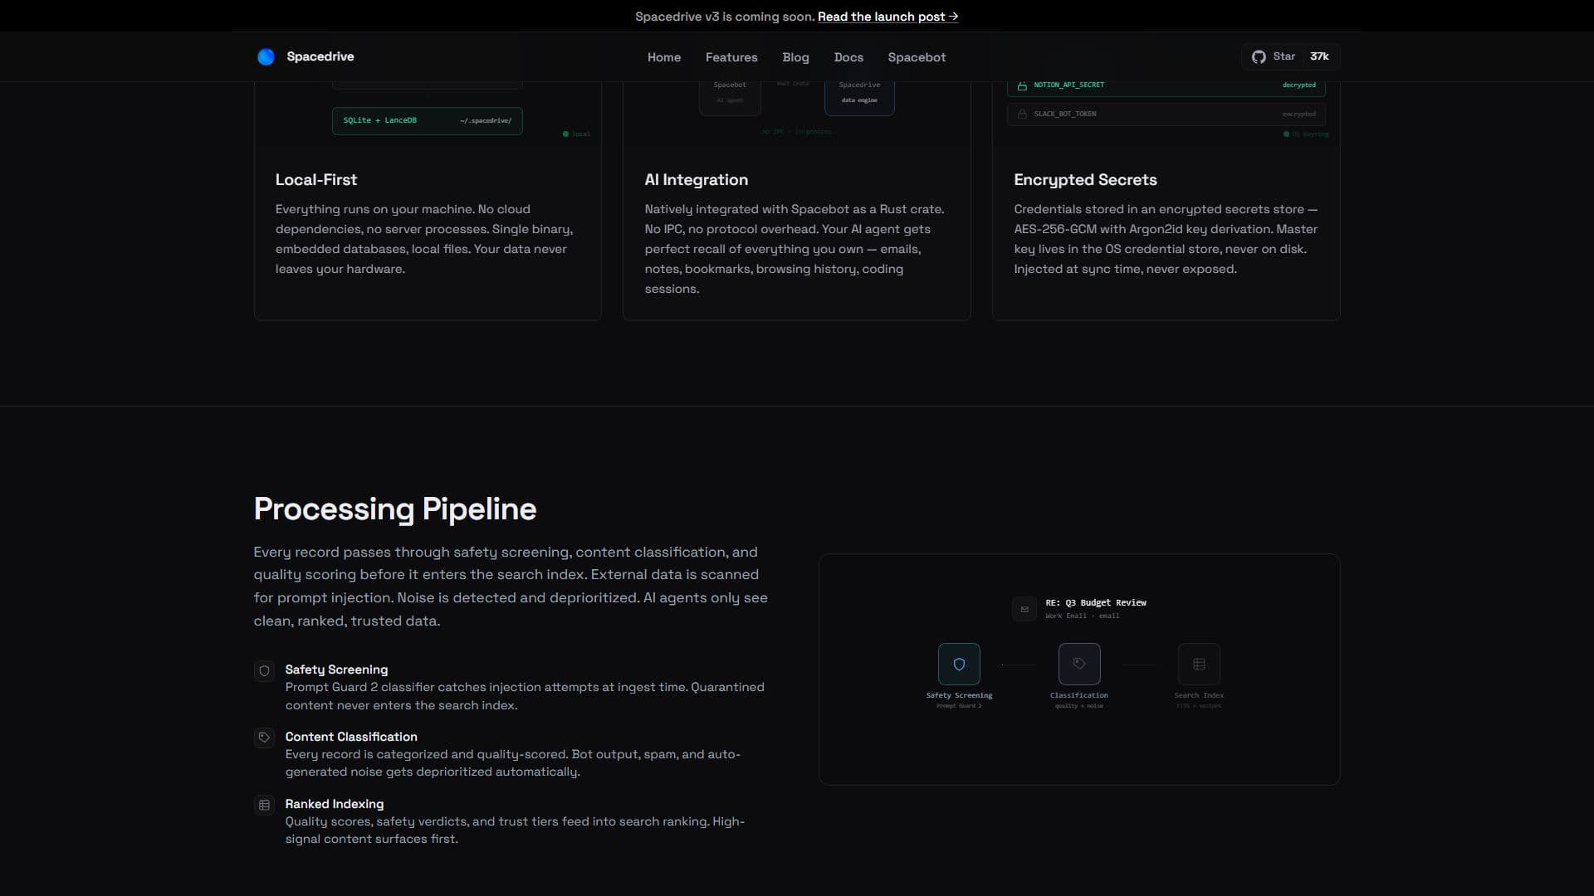Click the encrypted status label

tap(1298, 114)
